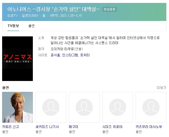Open the 트위터 link
This screenshot has width=169, height=137.
pos(85,55)
